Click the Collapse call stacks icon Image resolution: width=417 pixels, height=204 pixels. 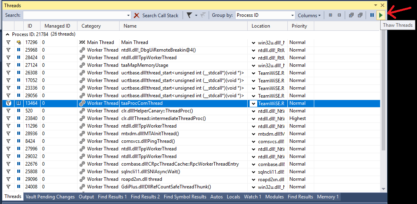[360, 15]
